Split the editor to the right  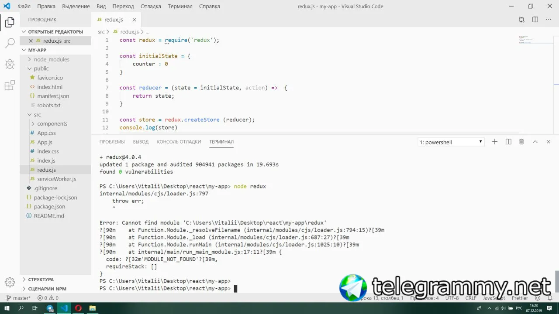[535, 20]
